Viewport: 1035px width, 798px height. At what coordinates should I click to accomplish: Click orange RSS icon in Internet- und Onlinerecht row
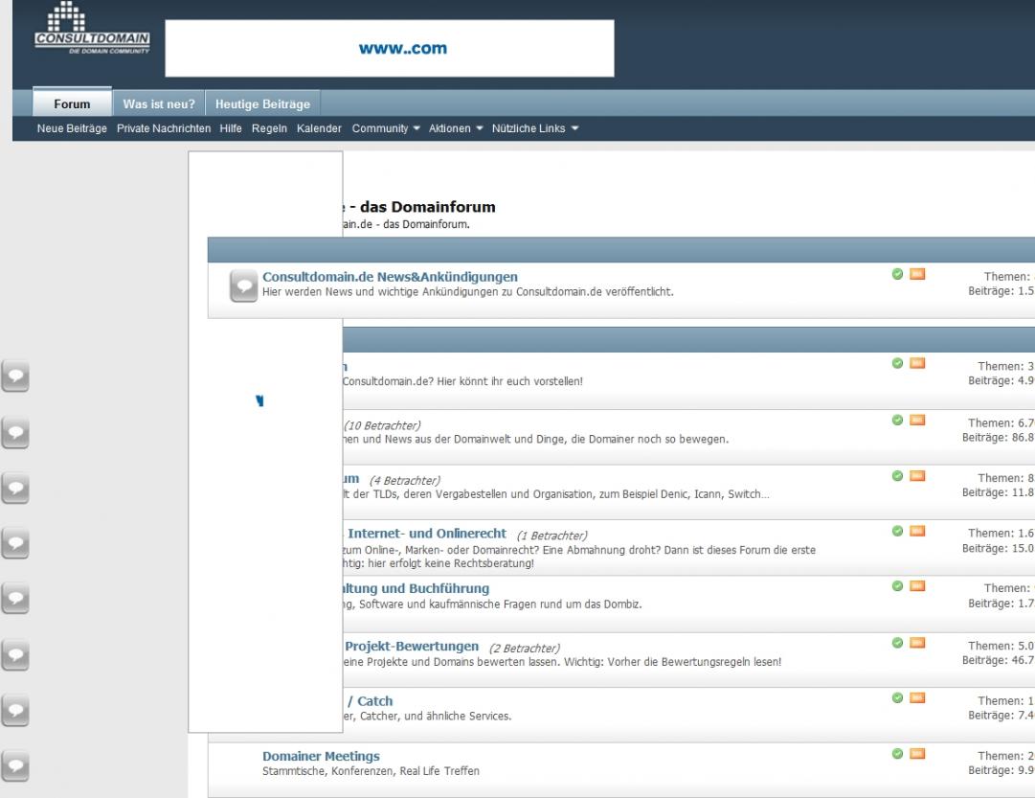pyautogui.click(x=917, y=531)
